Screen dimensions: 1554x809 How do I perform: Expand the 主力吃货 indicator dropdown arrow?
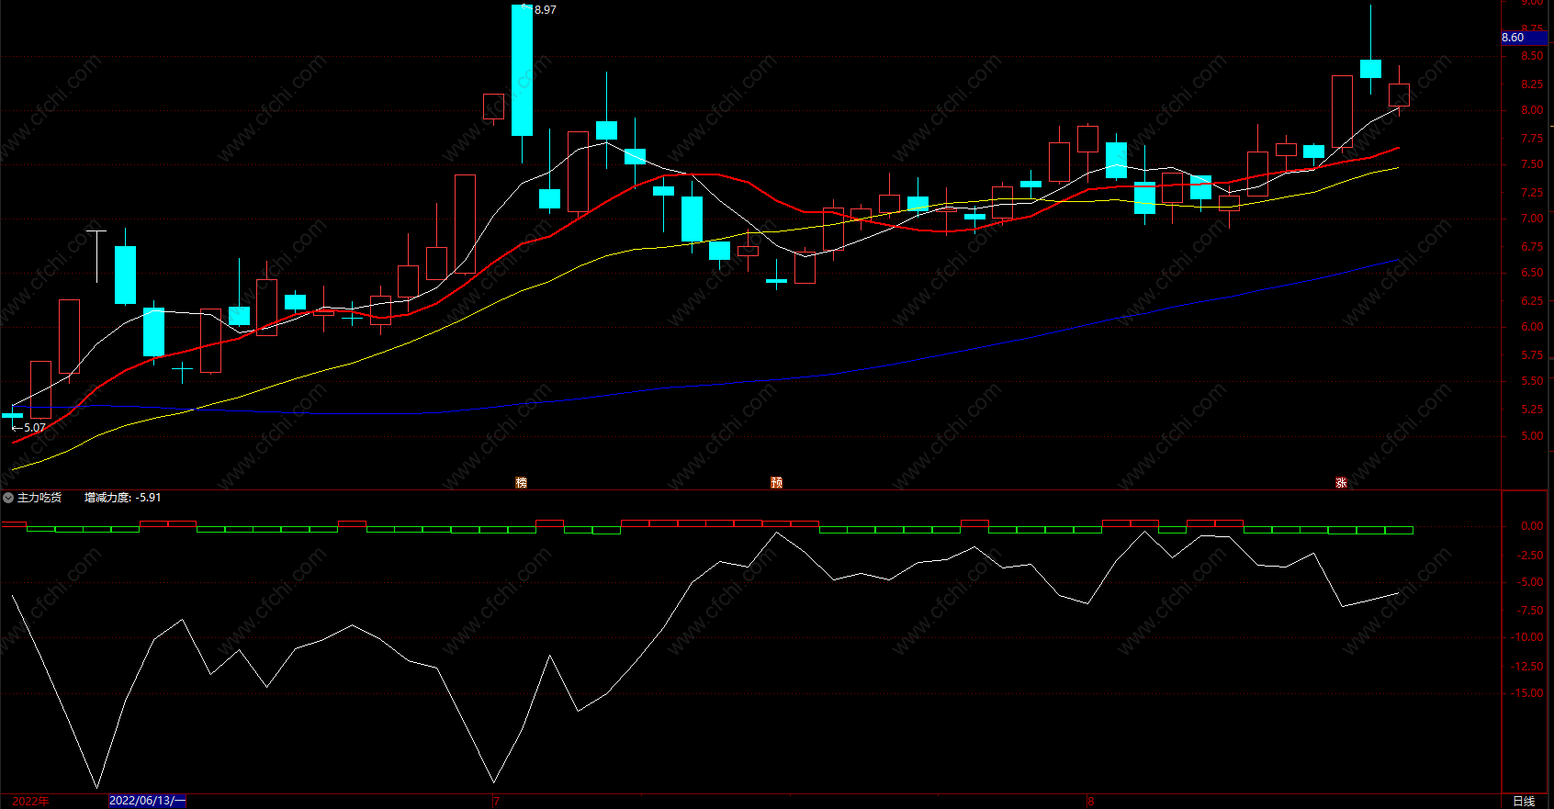[8, 498]
